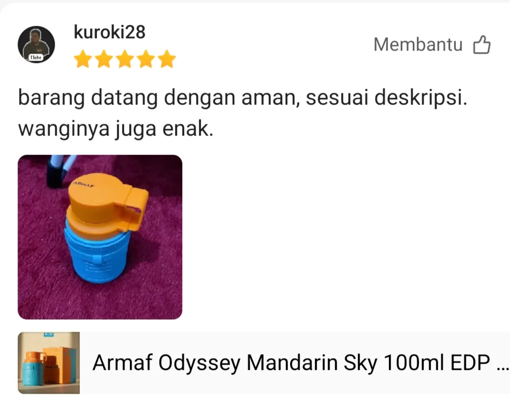Open the reviewer's perfume bottle photo

point(100,237)
